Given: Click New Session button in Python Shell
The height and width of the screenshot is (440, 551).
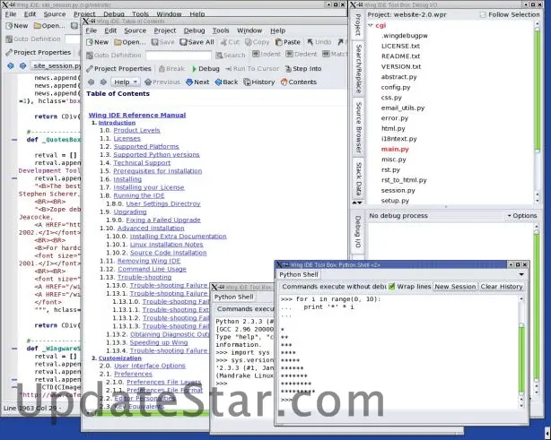Looking at the screenshot, I should click(455, 287).
